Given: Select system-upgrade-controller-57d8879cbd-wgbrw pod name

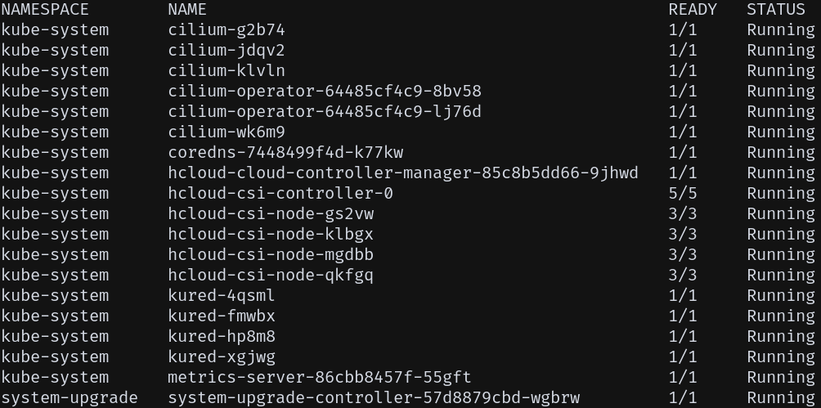Looking at the screenshot, I should pyautogui.click(x=374, y=398).
